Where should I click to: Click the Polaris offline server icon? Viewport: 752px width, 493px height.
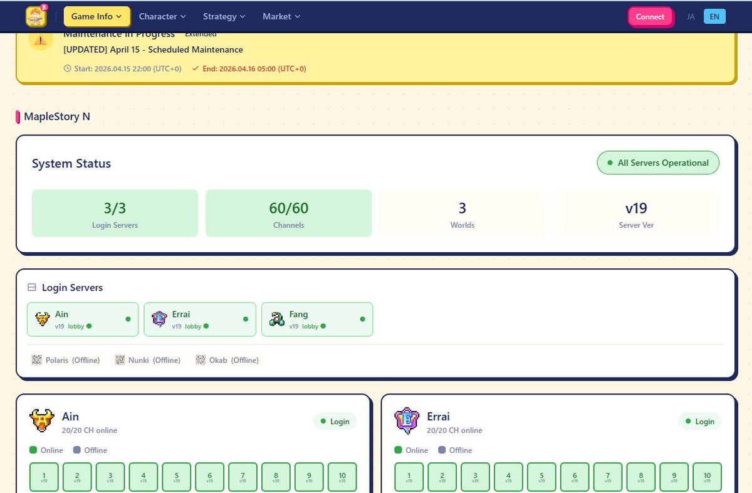click(37, 360)
